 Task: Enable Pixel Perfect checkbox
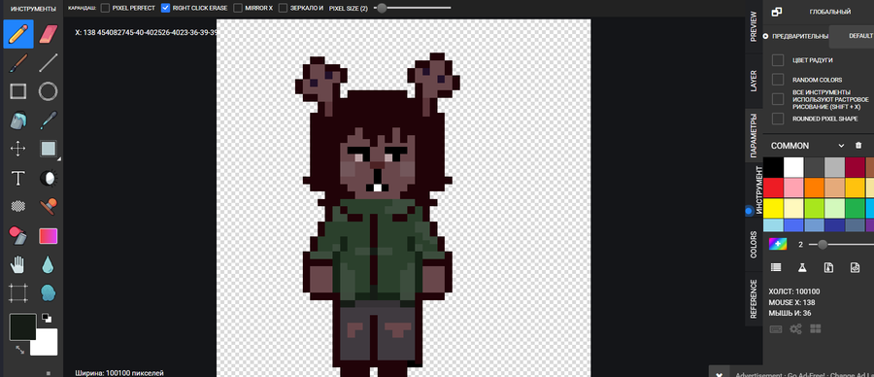click(x=105, y=9)
